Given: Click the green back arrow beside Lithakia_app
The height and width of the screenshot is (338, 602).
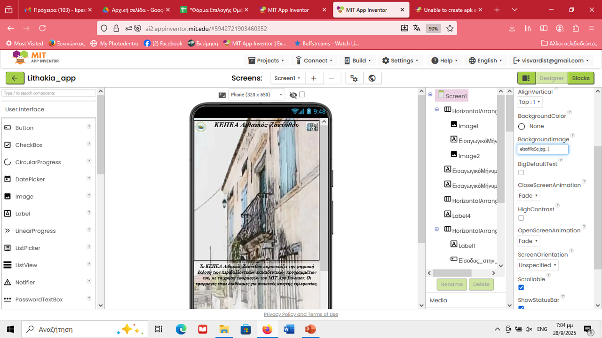Looking at the screenshot, I should coord(15,78).
